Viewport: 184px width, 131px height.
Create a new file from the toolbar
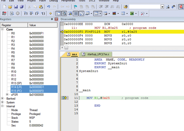(x=4, y=7)
